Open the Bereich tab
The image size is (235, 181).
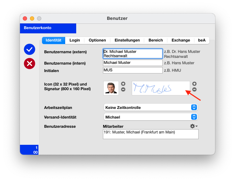[156, 40]
